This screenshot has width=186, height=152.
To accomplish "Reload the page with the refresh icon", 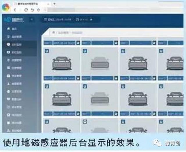I will tap(26, 10).
